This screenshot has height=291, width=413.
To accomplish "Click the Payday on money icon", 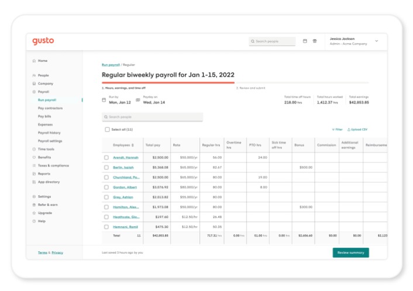I will tap(137, 100).
